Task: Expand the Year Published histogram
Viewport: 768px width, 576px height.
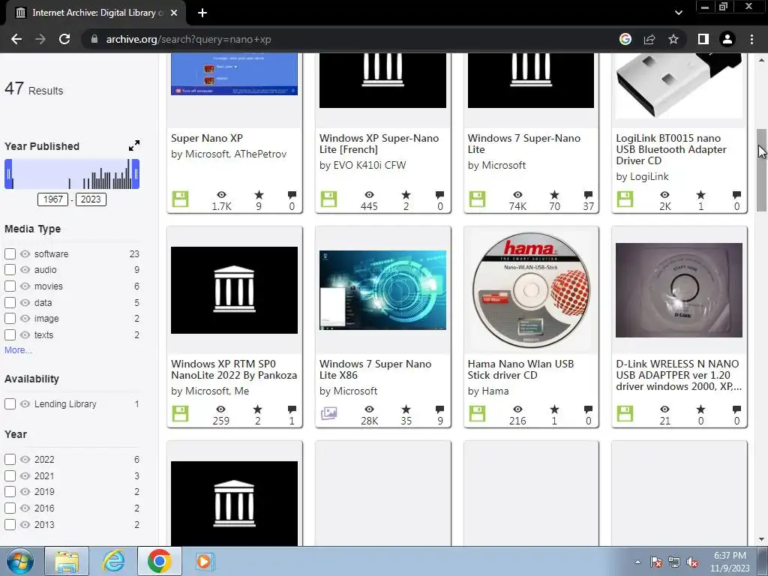Action: click(133, 145)
